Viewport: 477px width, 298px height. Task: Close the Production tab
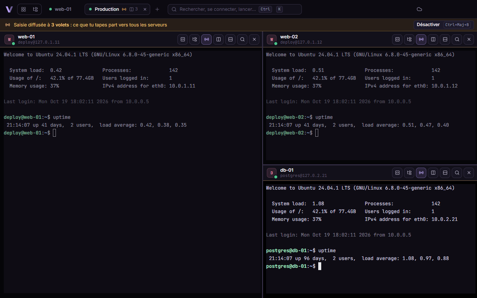(x=145, y=9)
